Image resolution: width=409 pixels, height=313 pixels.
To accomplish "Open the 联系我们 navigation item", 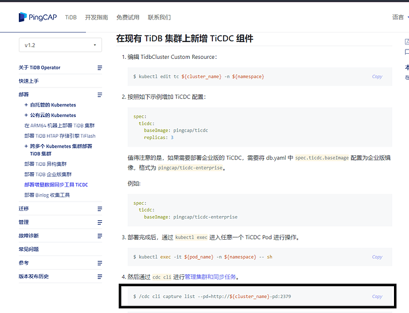I will 159,18.
